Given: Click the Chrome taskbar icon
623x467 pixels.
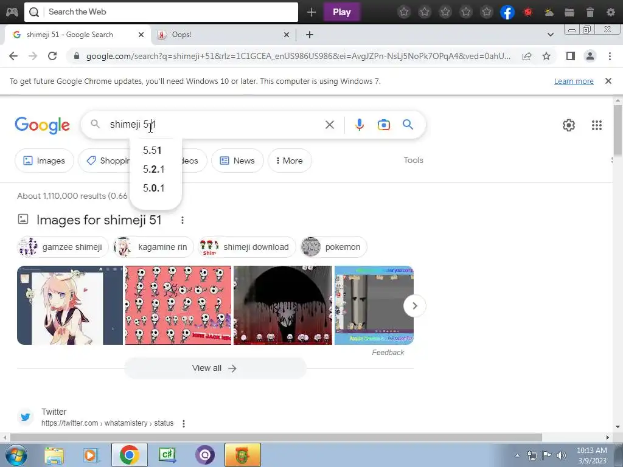Looking at the screenshot, I should [x=129, y=455].
